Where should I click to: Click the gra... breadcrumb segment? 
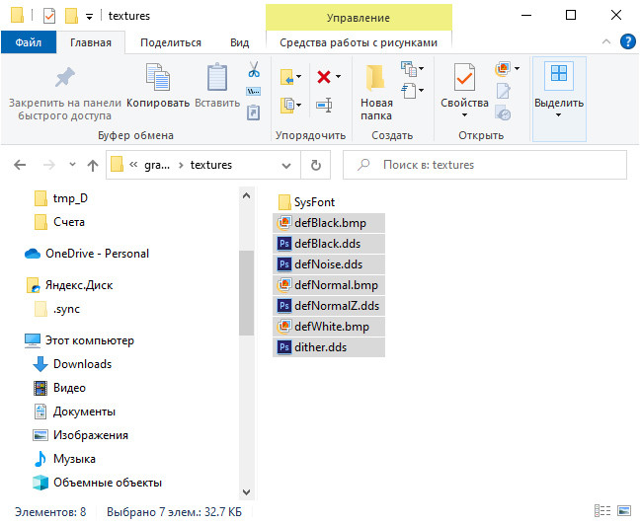click(x=157, y=165)
